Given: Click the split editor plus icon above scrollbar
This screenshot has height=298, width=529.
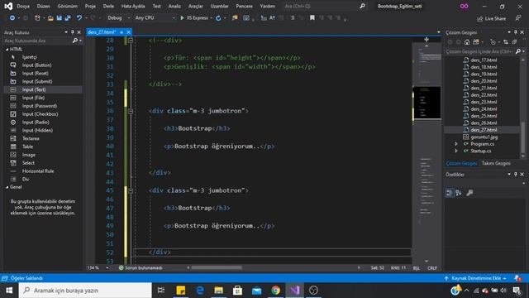Looking at the screenshot, I should pos(427,40).
